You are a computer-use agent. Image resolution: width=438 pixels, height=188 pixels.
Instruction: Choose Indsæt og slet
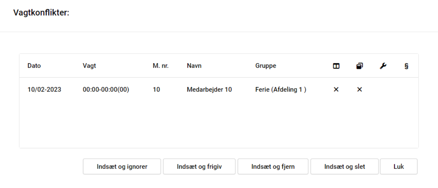pyautogui.click(x=344, y=167)
